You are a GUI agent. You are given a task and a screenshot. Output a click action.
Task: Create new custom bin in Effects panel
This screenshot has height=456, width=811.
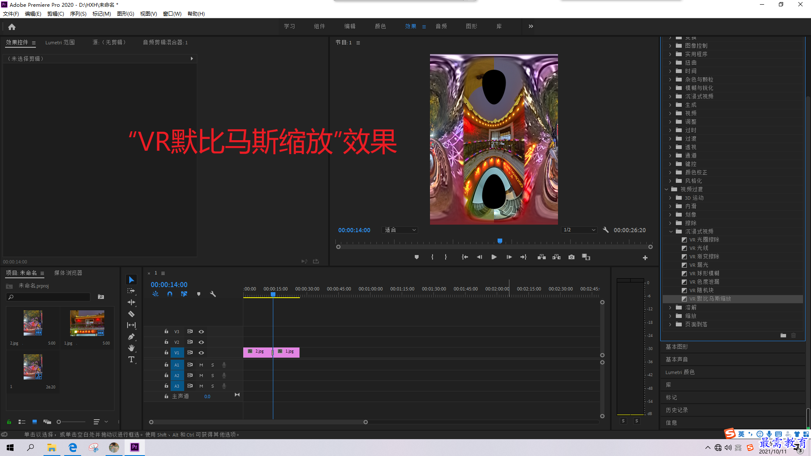(x=783, y=335)
